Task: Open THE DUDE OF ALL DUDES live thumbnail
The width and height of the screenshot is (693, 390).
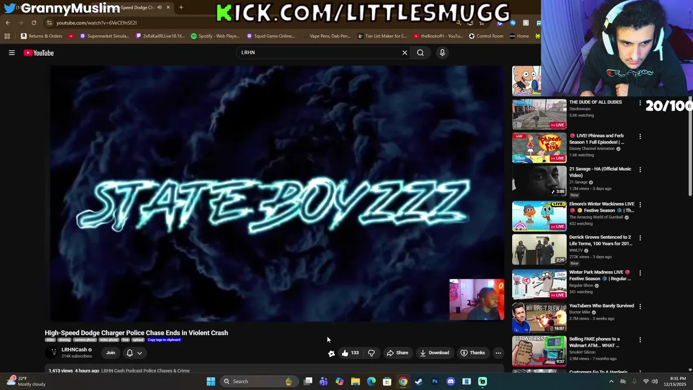Action: [539, 114]
